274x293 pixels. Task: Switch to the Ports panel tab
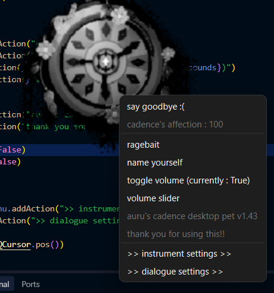click(x=31, y=284)
